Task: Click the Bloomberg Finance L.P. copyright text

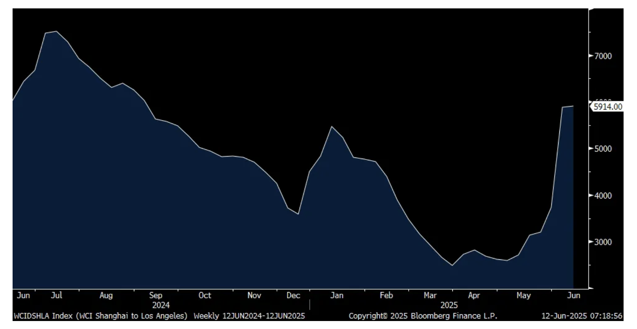Action: pyautogui.click(x=423, y=316)
